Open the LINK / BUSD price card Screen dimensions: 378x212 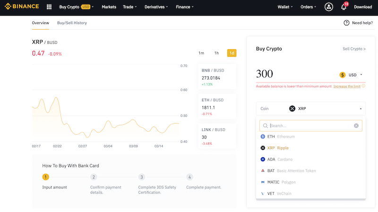(x=217, y=136)
